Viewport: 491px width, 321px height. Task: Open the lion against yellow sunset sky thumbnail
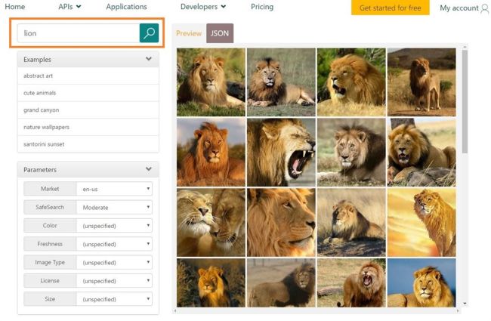point(422,222)
